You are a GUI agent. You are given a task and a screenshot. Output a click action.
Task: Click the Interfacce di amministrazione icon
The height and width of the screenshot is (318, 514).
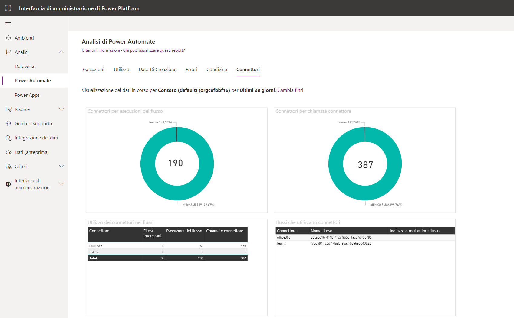click(x=8, y=184)
